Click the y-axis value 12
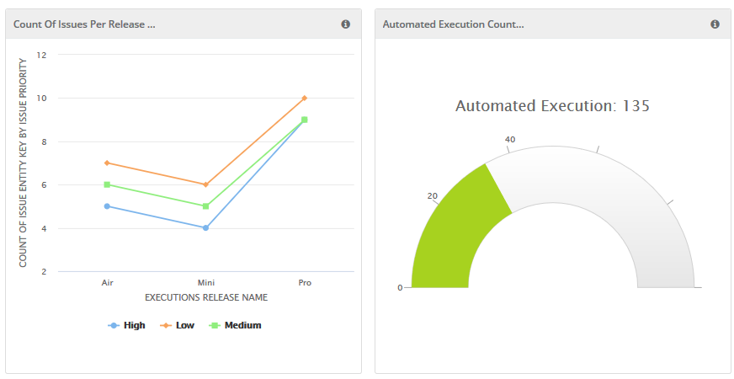734x379 pixels. pos(42,55)
